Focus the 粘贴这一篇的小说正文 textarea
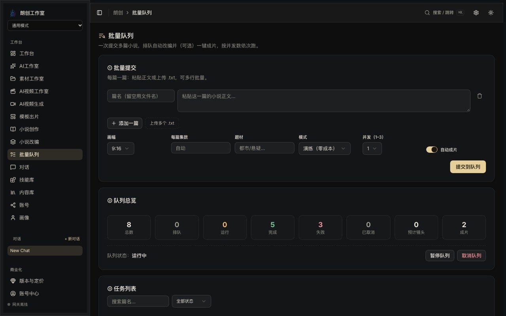 (324, 101)
